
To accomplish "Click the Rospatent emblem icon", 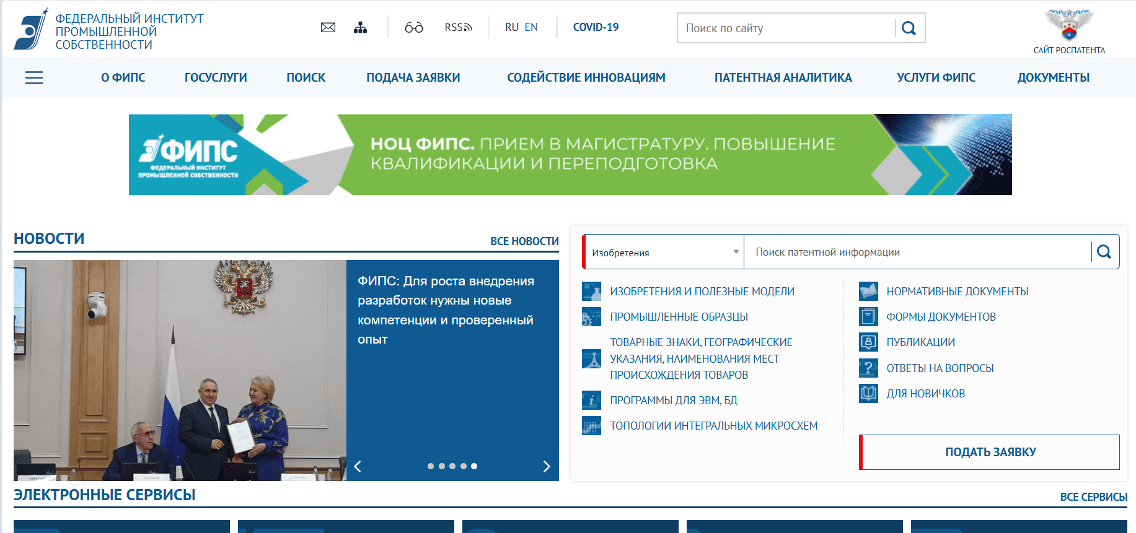I will (1068, 25).
